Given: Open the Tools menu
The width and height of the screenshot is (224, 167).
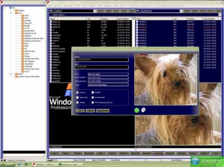Looking at the screenshot, I should 77,6.
